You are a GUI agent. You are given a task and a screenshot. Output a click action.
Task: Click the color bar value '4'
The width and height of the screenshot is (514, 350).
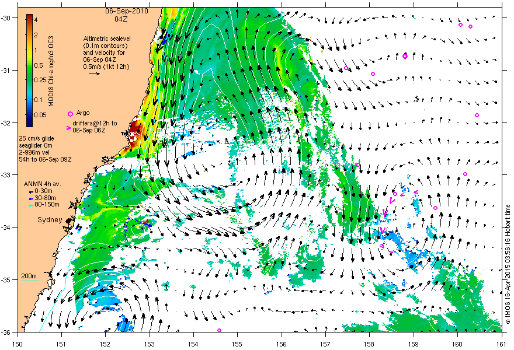click(36, 20)
